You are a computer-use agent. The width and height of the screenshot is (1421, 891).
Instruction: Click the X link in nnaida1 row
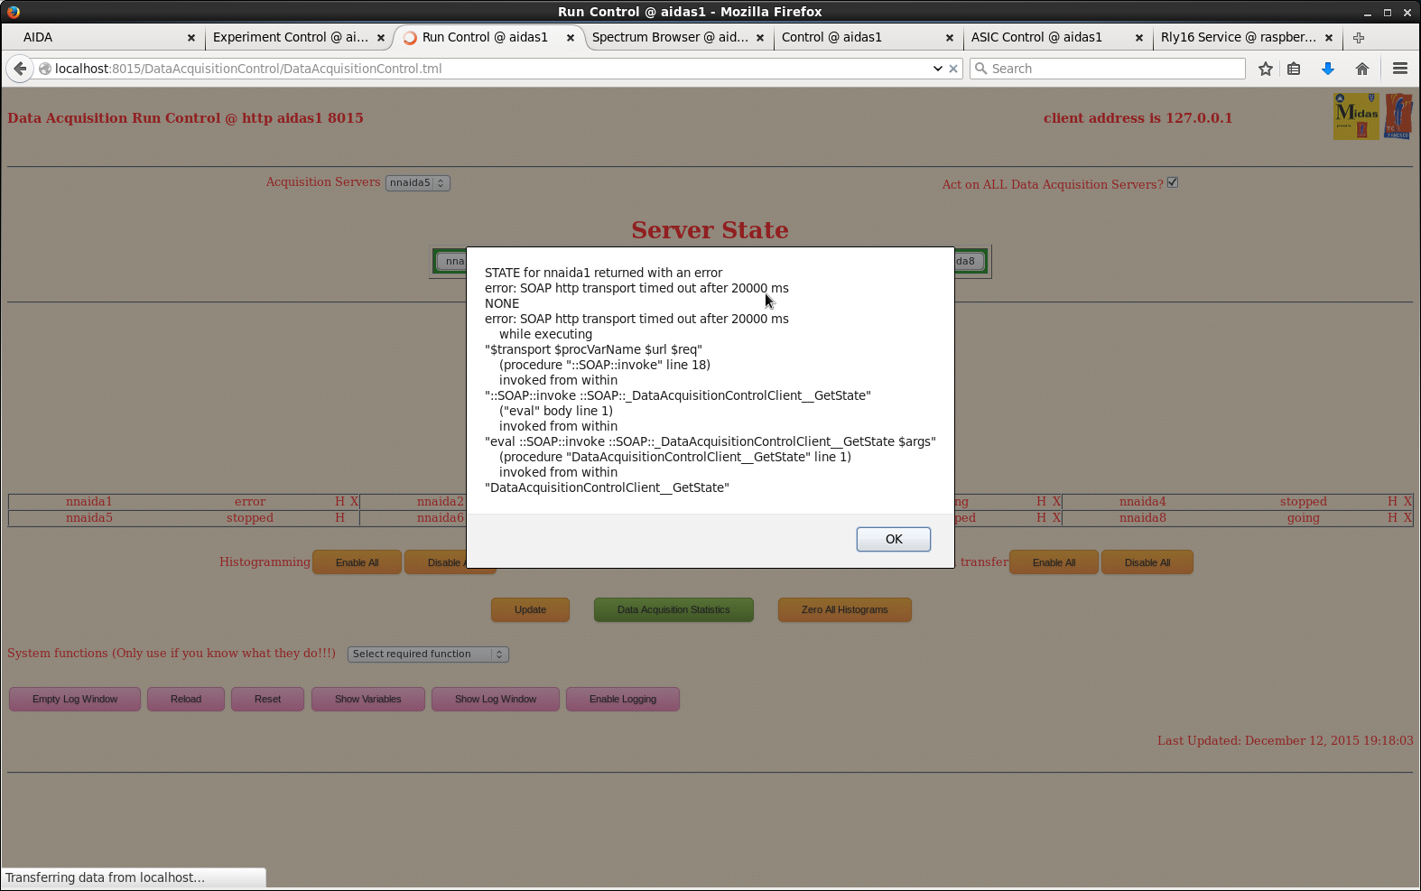[x=354, y=502]
